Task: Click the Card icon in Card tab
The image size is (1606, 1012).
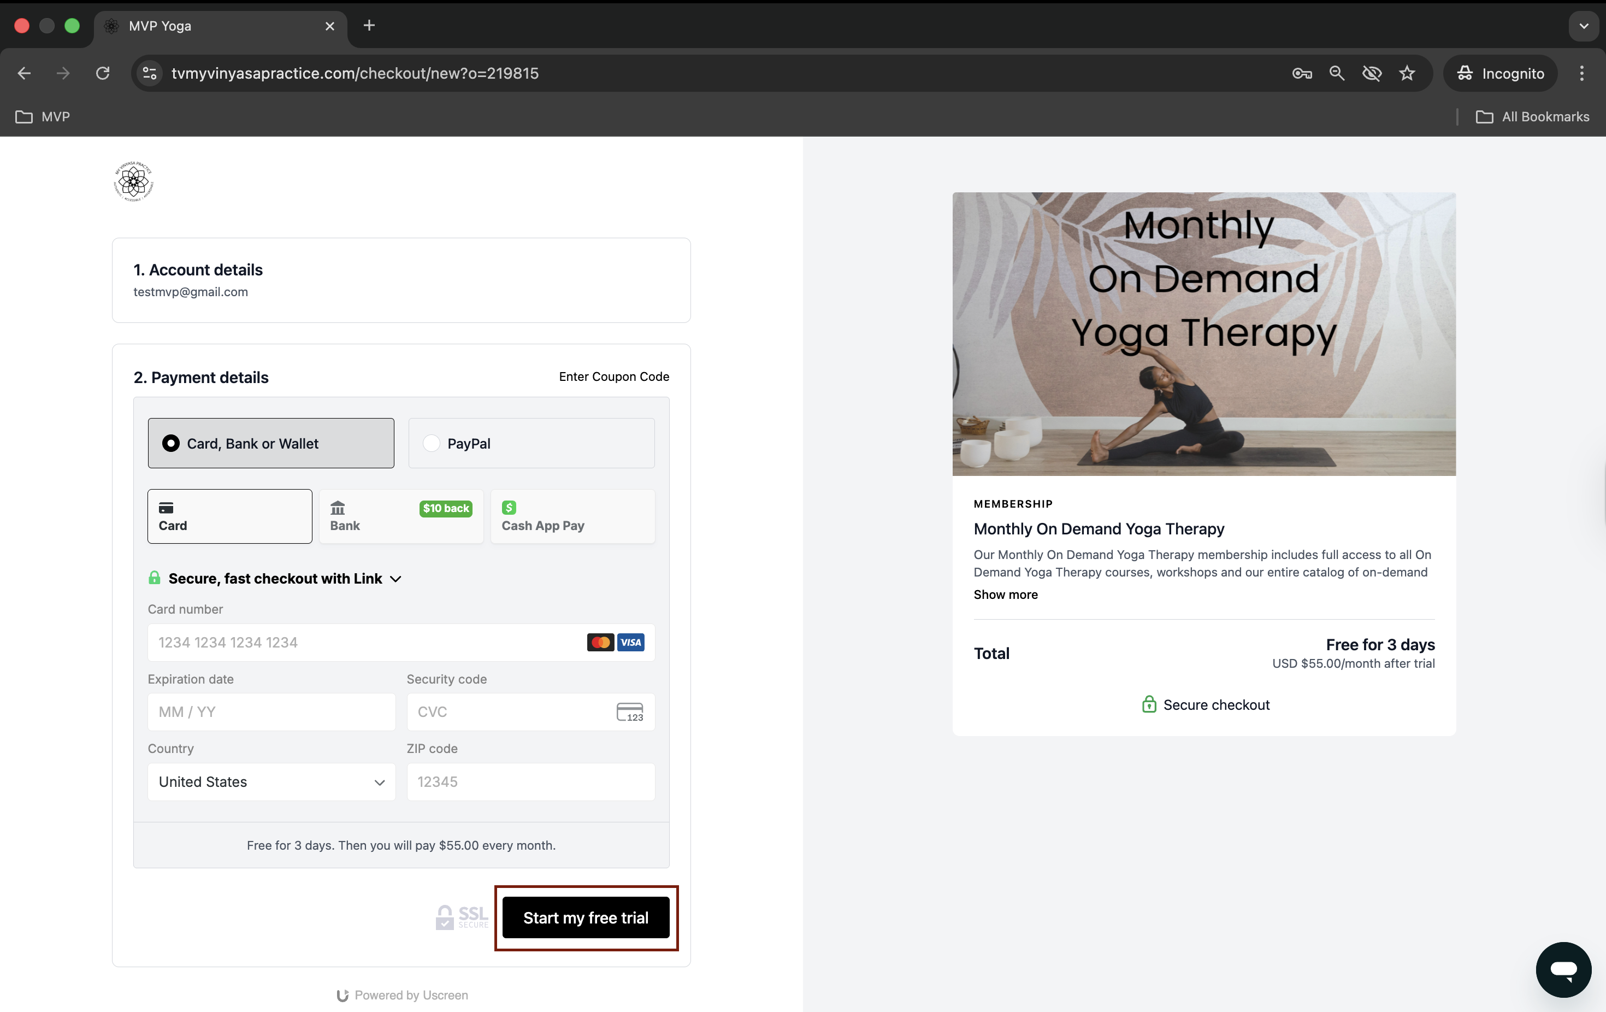Action: pyautogui.click(x=166, y=508)
